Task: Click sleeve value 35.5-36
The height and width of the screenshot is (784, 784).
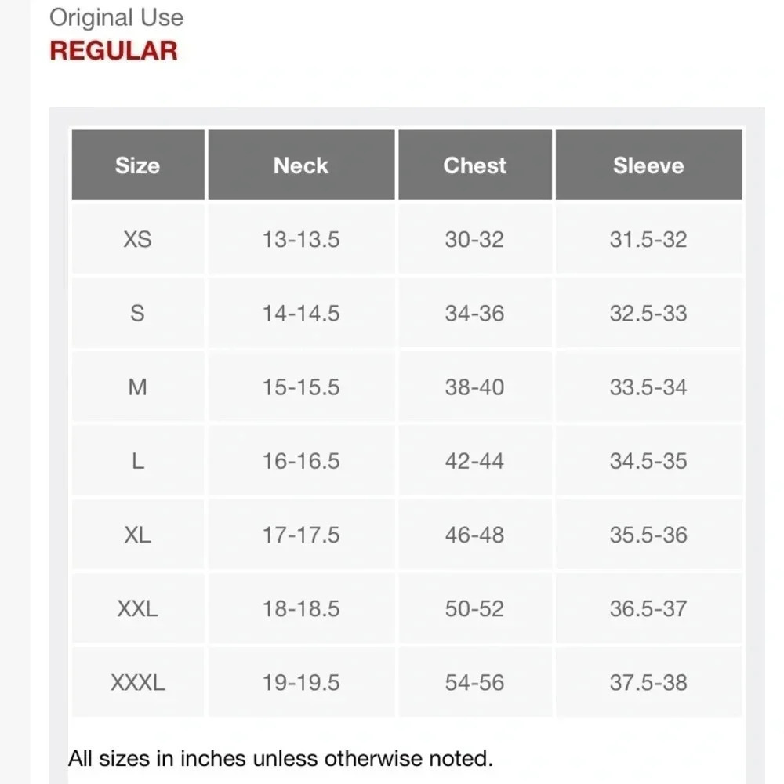Action: tap(648, 535)
